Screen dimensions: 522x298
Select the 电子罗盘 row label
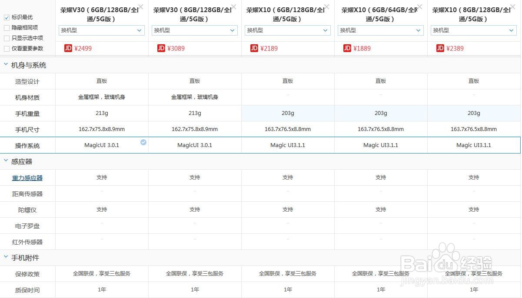(x=27, y=226)
